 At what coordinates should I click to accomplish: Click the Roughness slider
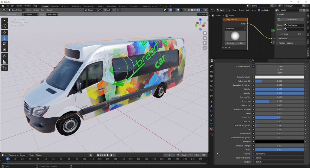click(x=279, y=101)
